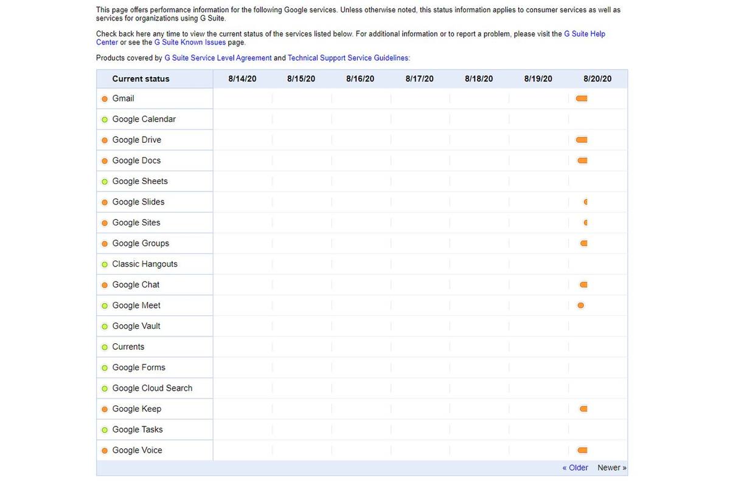Open Google Docs disruption marker on 8/20/20

582,160
